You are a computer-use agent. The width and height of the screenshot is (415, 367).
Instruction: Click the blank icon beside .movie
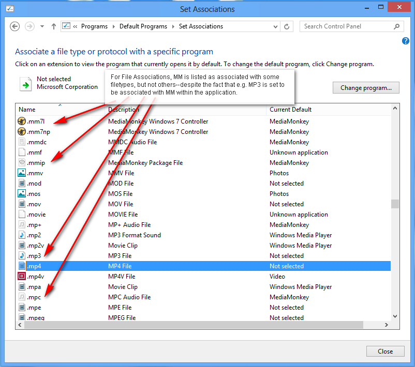22,214
